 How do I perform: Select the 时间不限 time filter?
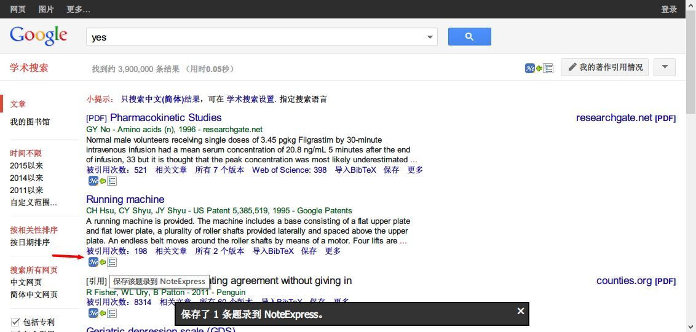[26, 153]
